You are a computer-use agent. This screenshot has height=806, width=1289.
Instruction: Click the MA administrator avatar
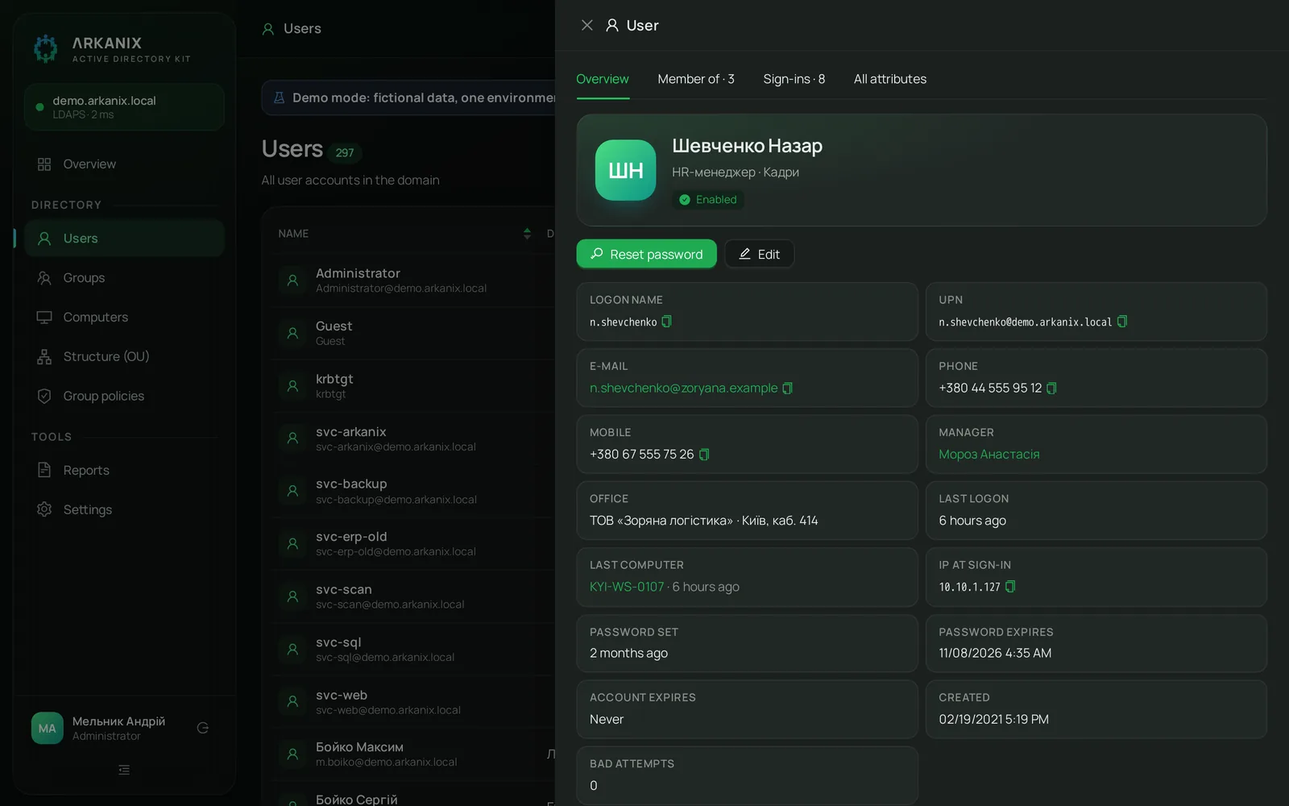pyautogui.click(x=48, y=728)
